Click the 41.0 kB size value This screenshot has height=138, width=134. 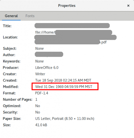coord(41,125)
